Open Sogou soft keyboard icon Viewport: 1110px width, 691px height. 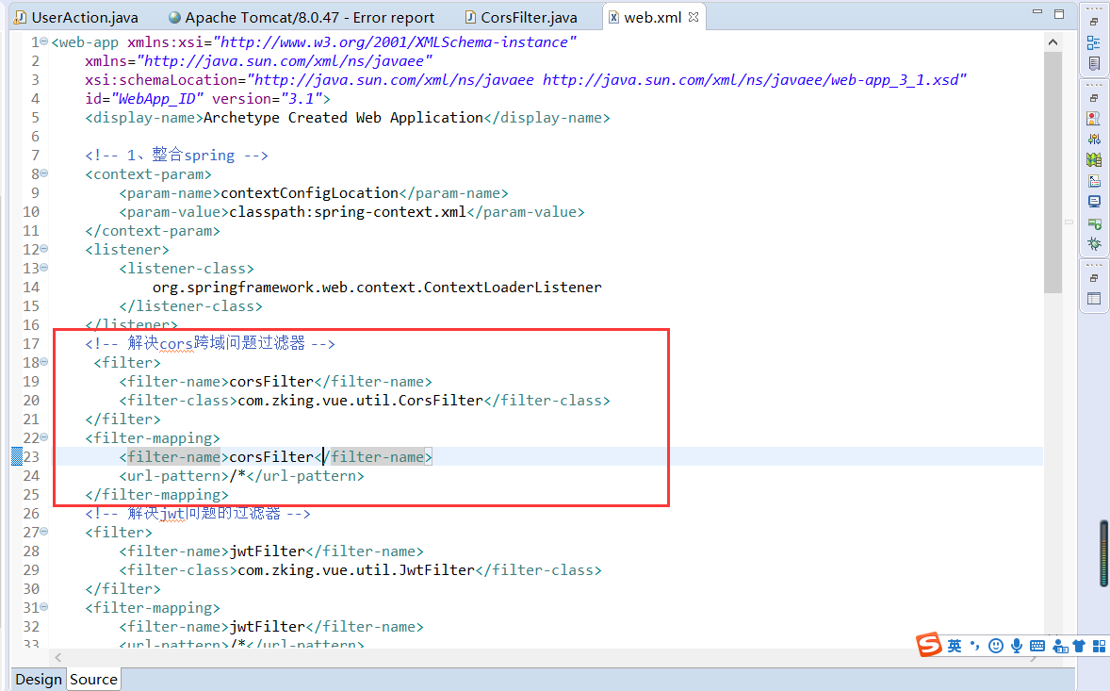(x=1037, y=646)
